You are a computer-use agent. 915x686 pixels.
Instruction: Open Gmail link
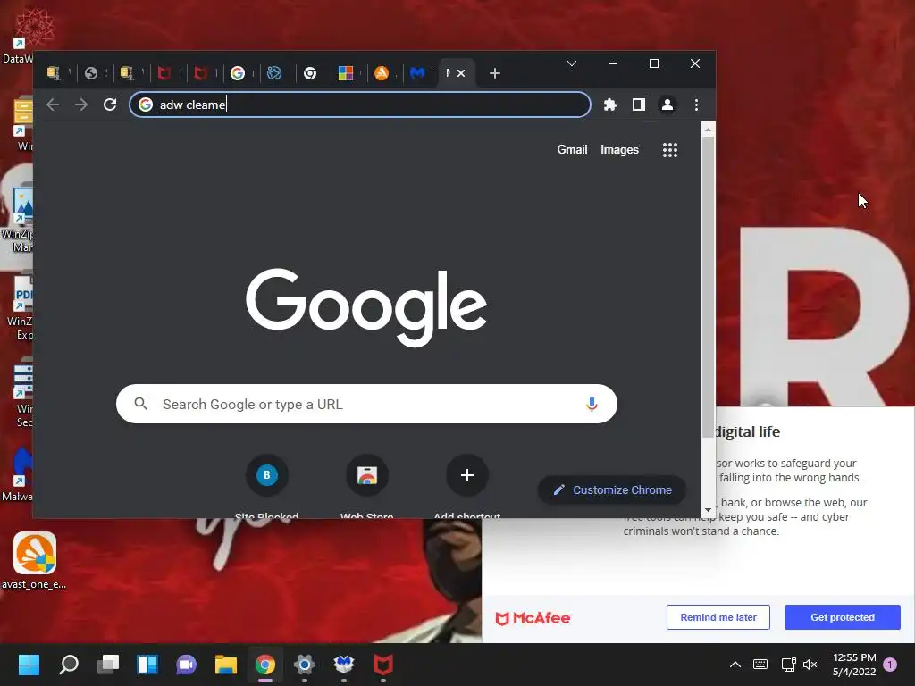tap(572, 149)
